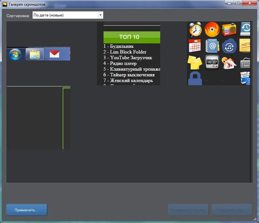Select the thumbnail with the green vertical line
Screen dimensions: 259x223
coord(39,118)
